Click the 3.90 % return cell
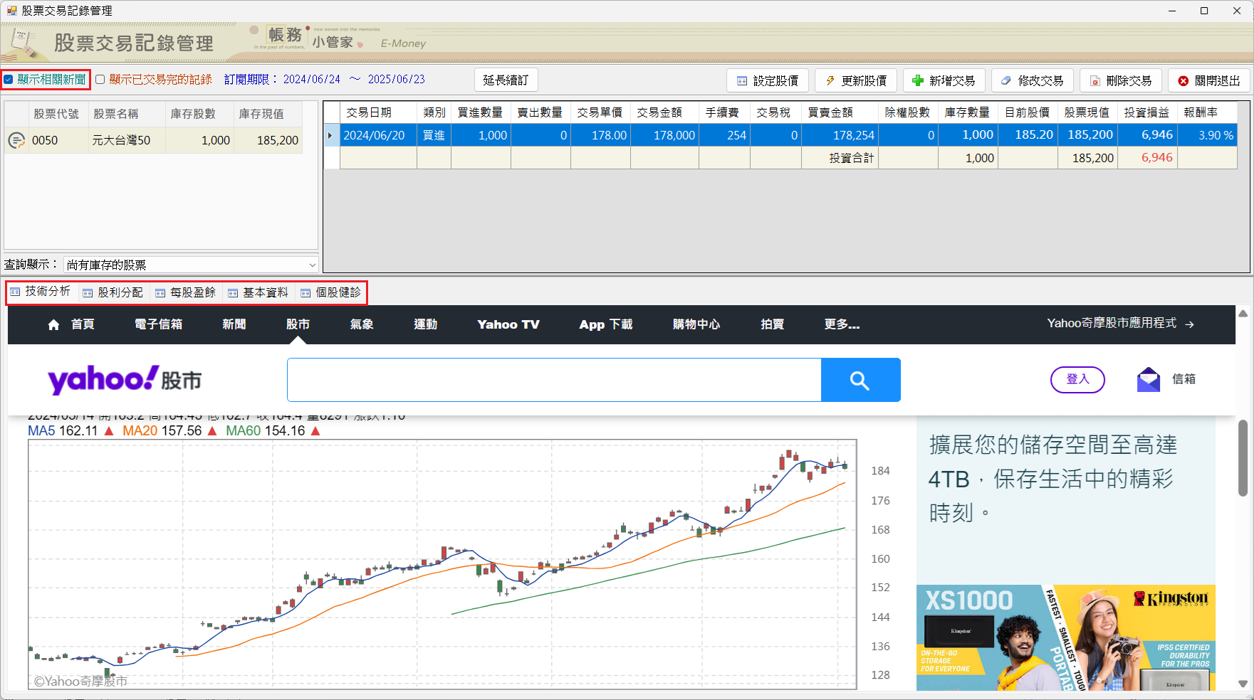 pos(1207,135)
